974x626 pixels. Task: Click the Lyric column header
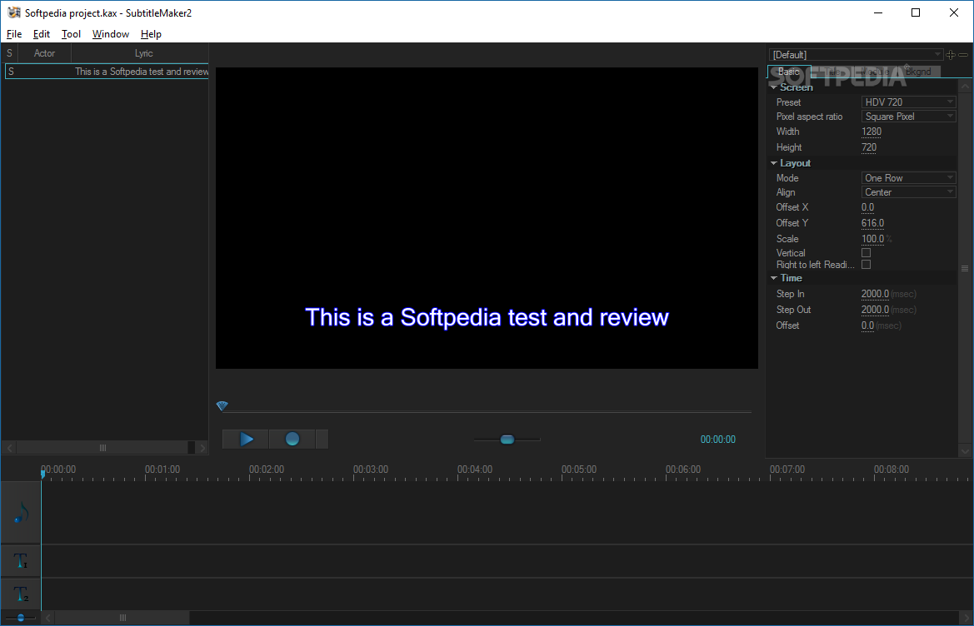click(x=143, y=53)
